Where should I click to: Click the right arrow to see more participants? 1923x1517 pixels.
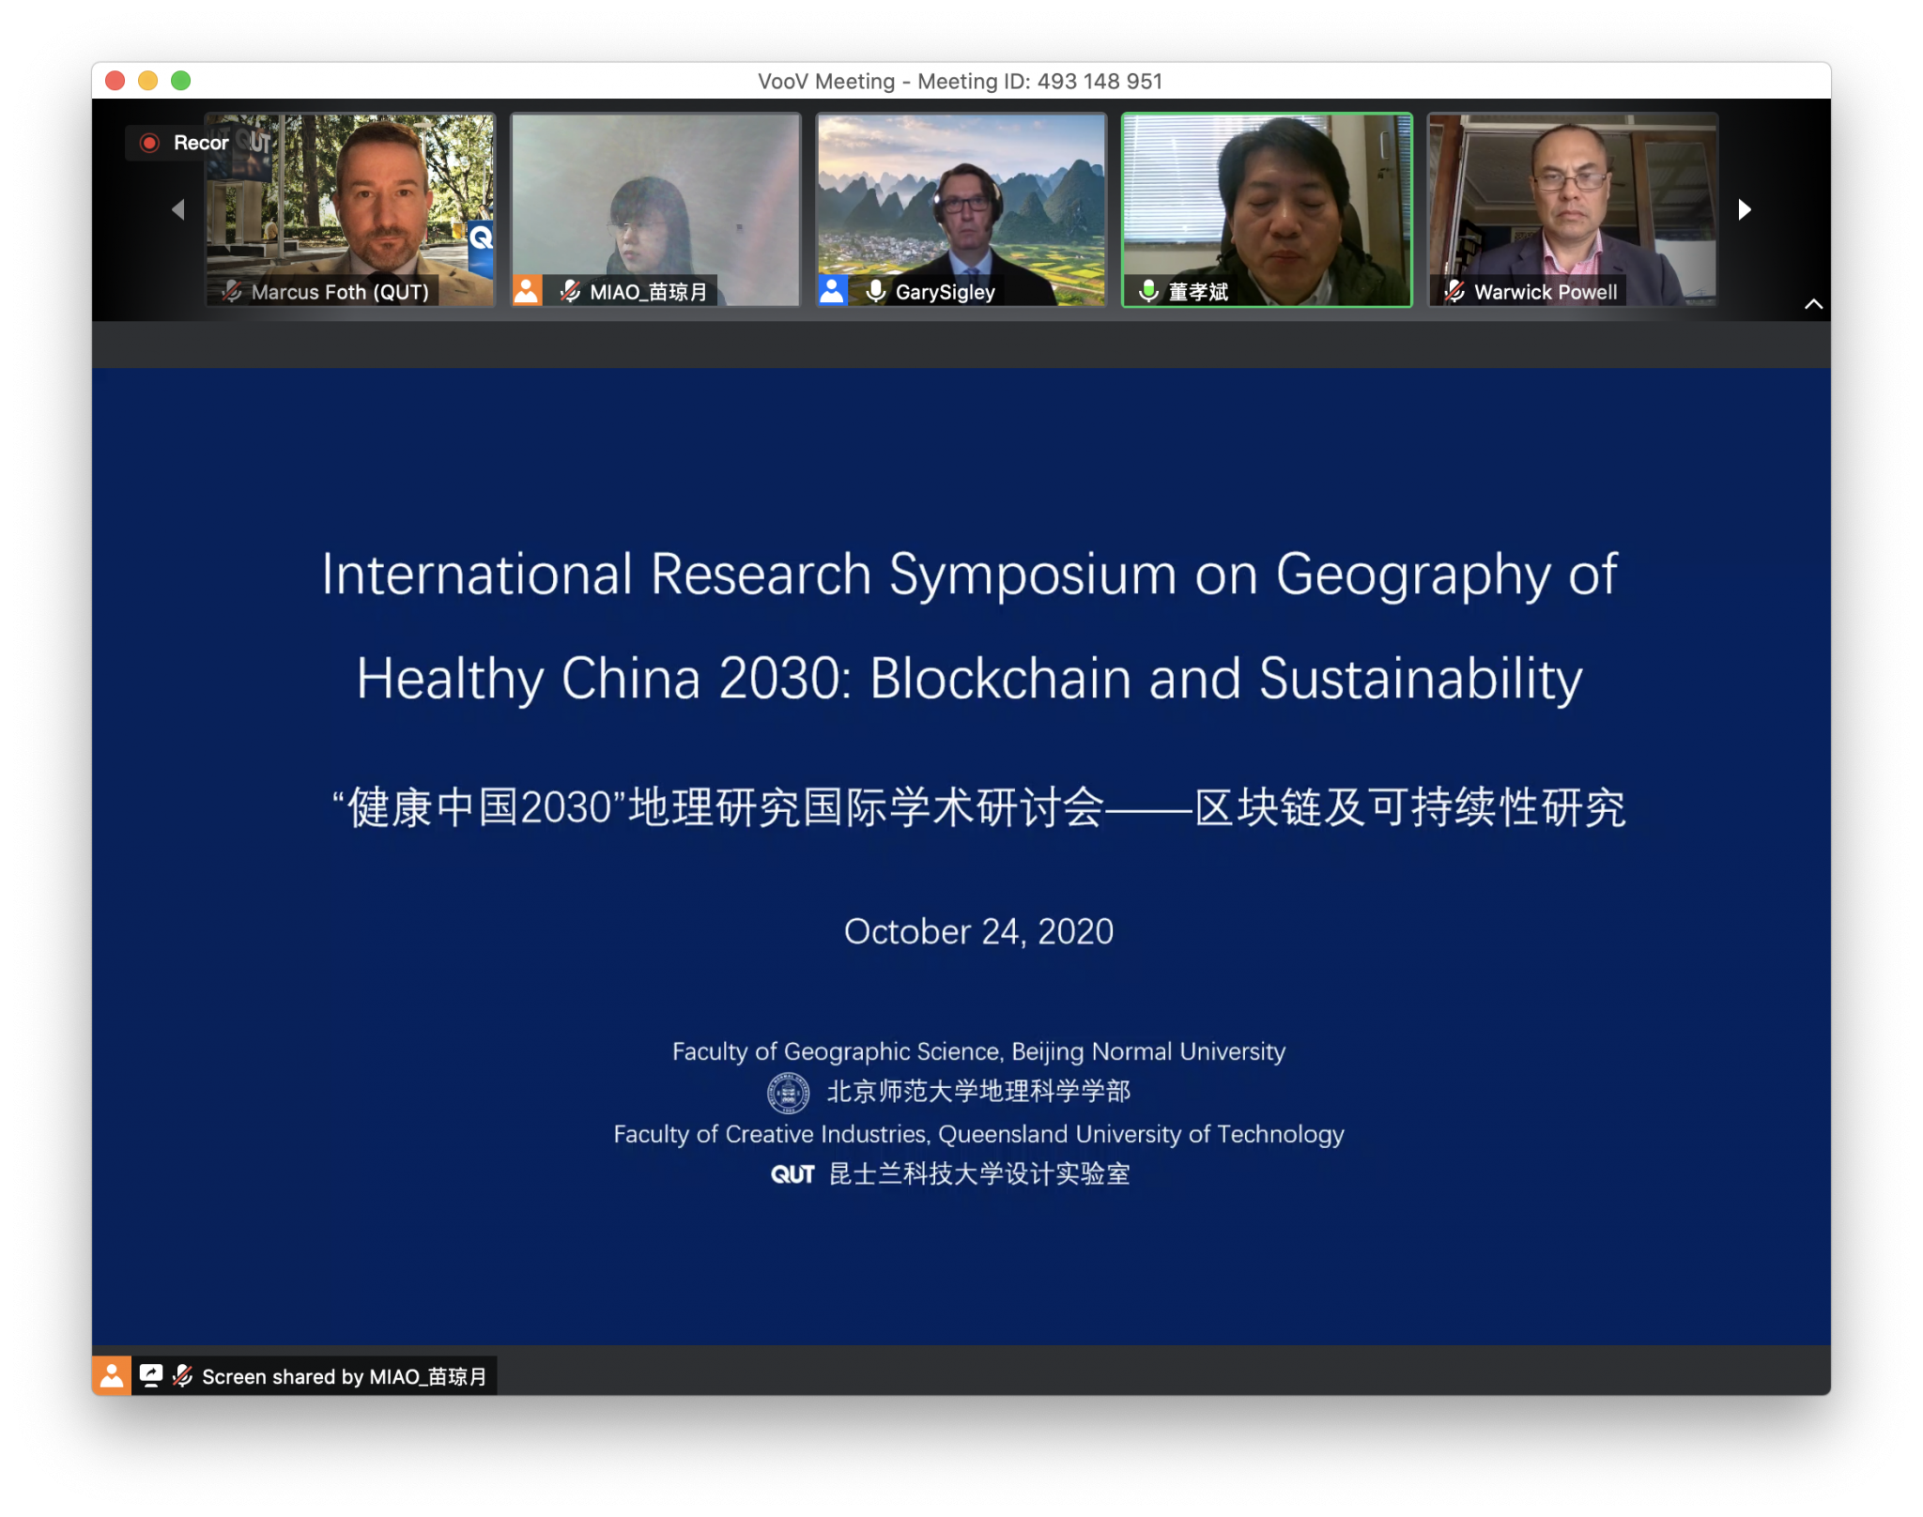coord(1745,209)
